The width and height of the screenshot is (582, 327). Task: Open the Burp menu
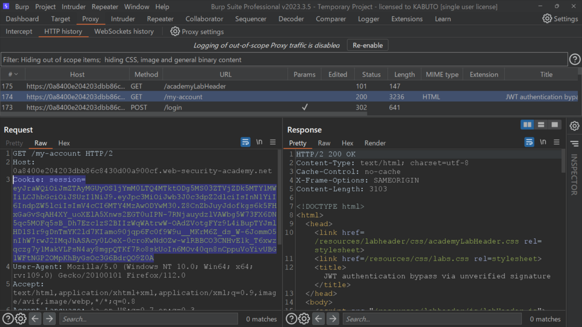[21, 7]
